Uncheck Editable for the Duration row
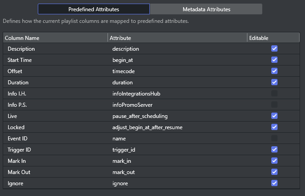The image size is (305, 196). click(274, 82)
